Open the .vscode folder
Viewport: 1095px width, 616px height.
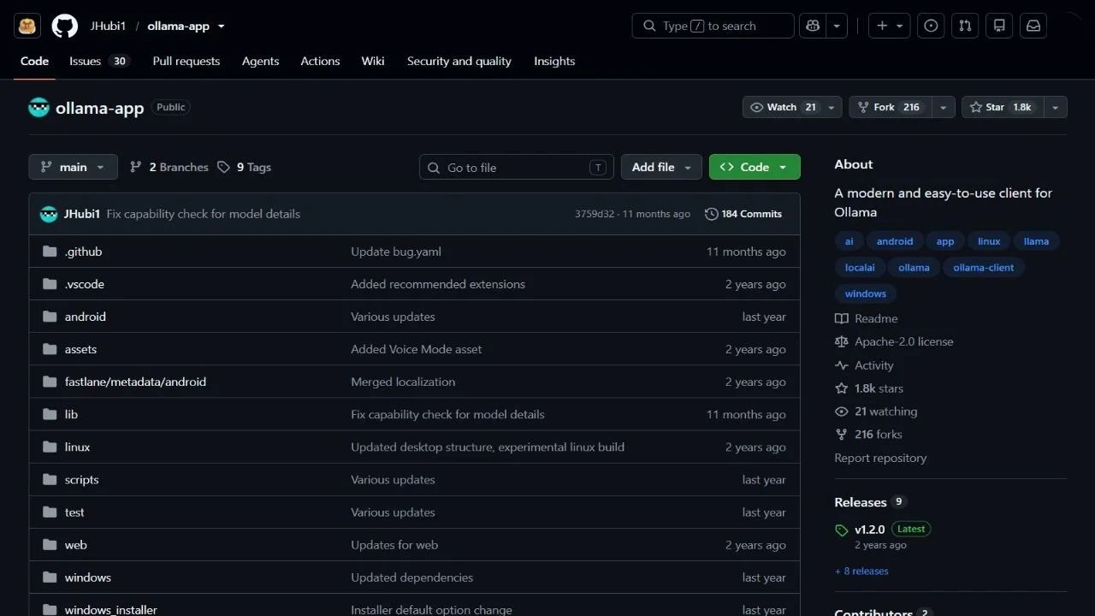tap(85, 284)
